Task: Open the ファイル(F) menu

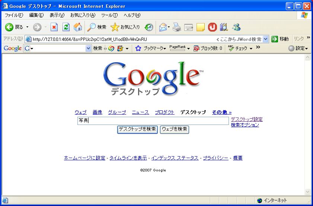Action: [14, 15]
